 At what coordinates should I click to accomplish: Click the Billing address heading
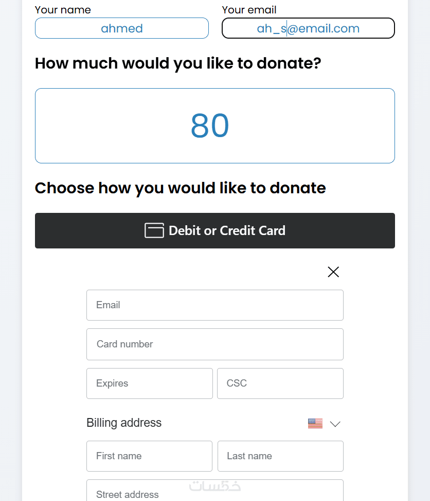124,423
